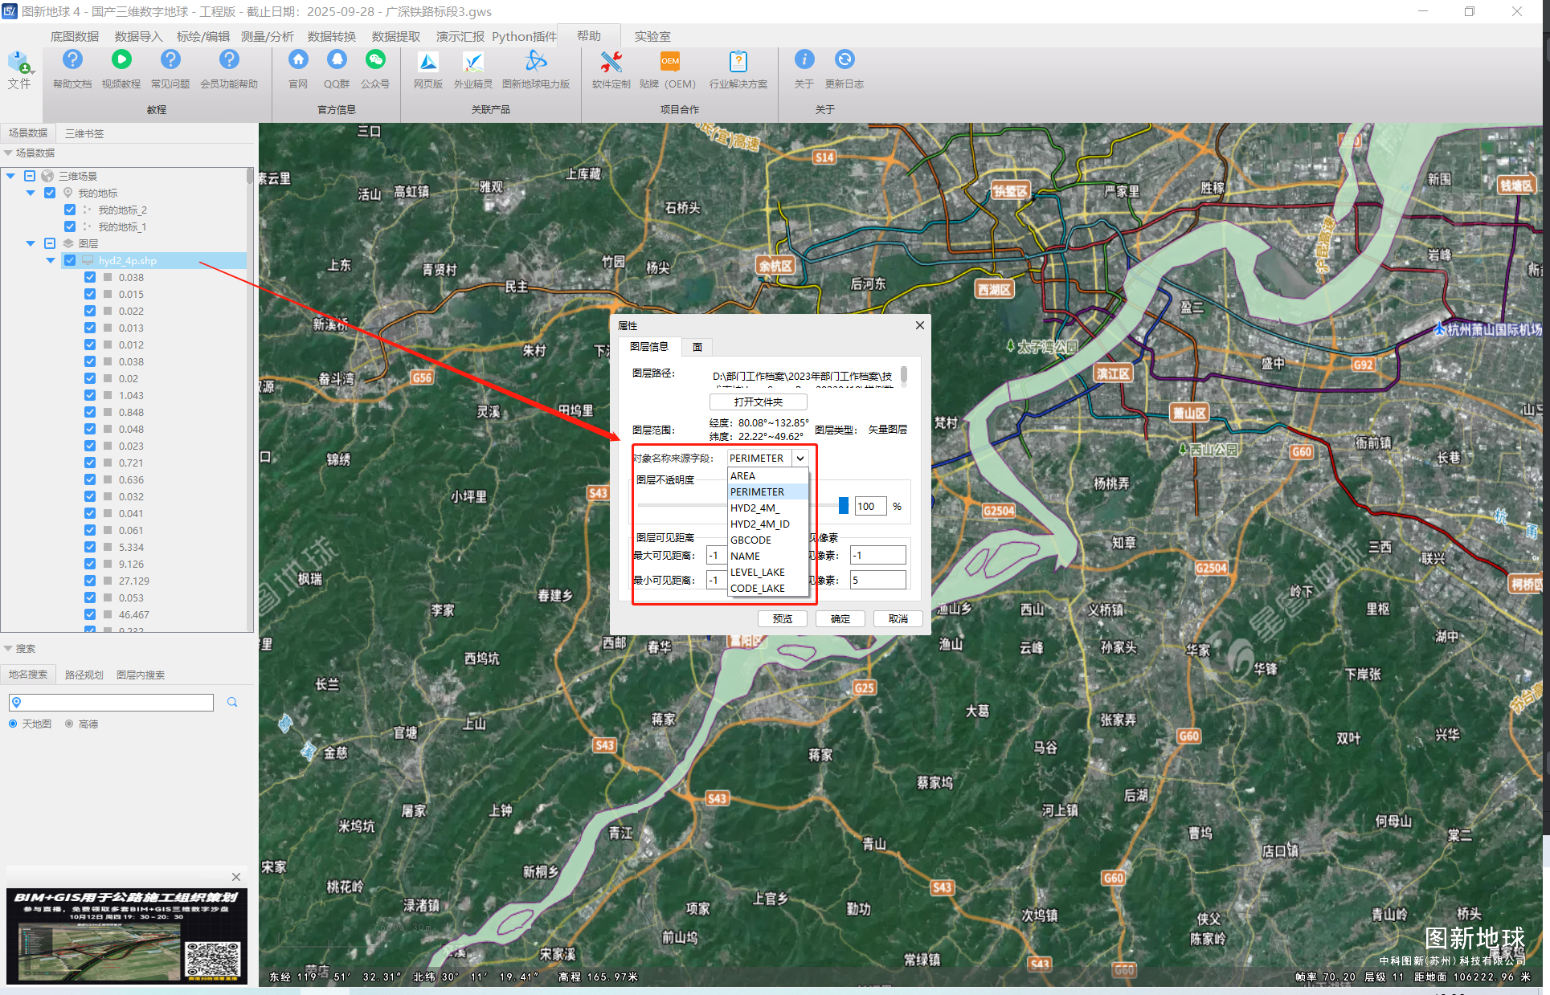Image resolution: width=1550 pixels, height=995 pixels.
Task: Collapse the 搜索 panel section
Action: 8,648
